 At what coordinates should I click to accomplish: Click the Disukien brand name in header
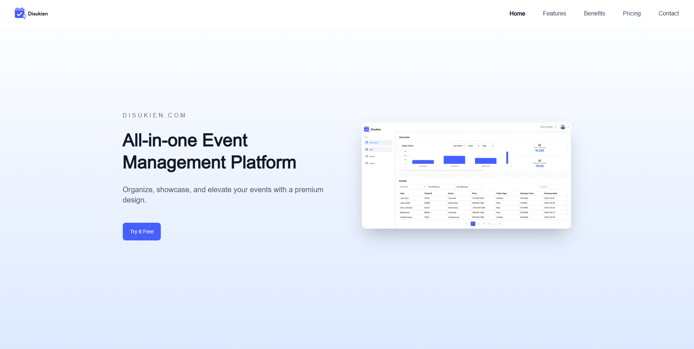click(38, 14)
